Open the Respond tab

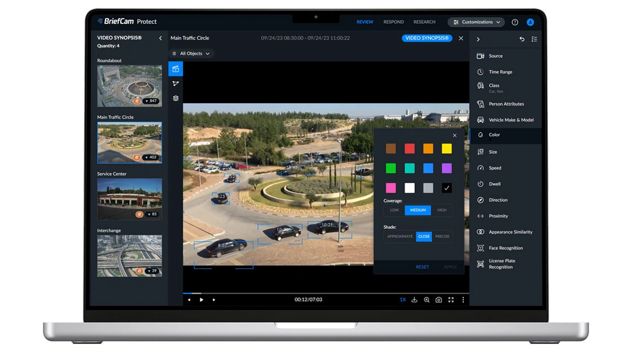393,22
